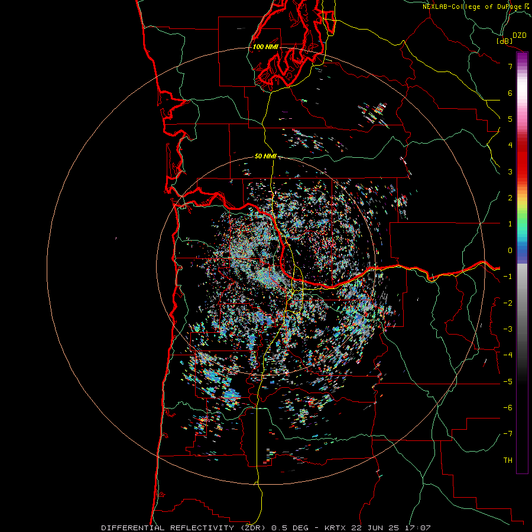Image resolution: width=532 pixels, height=532 pixels.
Task: Click the -1 value on color scale
Action: click(x=508, y=277)
